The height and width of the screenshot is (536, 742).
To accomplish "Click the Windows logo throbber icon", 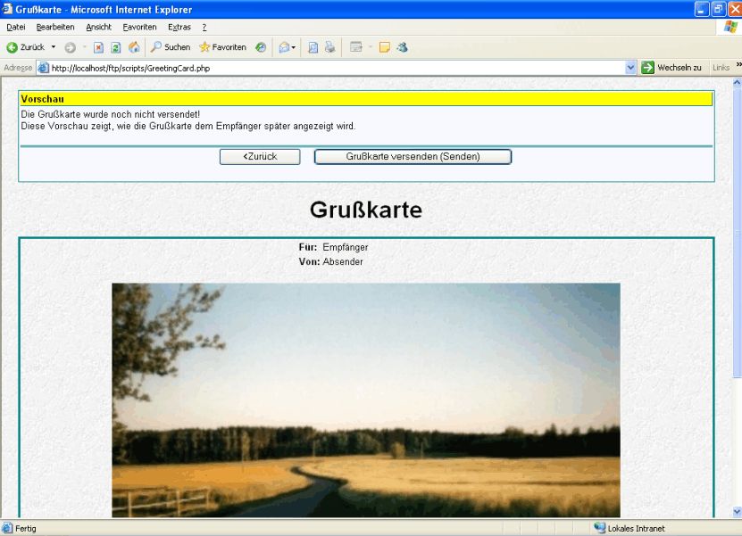I will point(730,27).
